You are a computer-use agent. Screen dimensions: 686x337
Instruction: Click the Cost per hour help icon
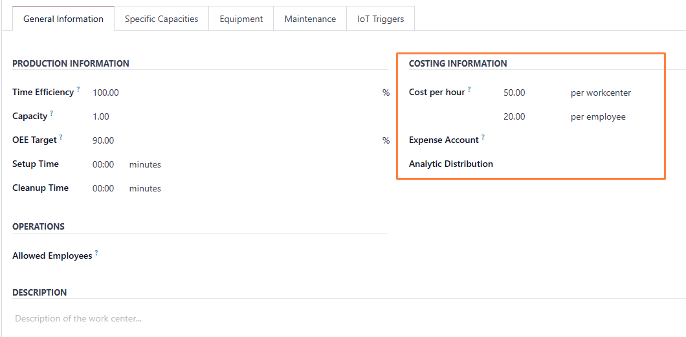coord(469,89)
